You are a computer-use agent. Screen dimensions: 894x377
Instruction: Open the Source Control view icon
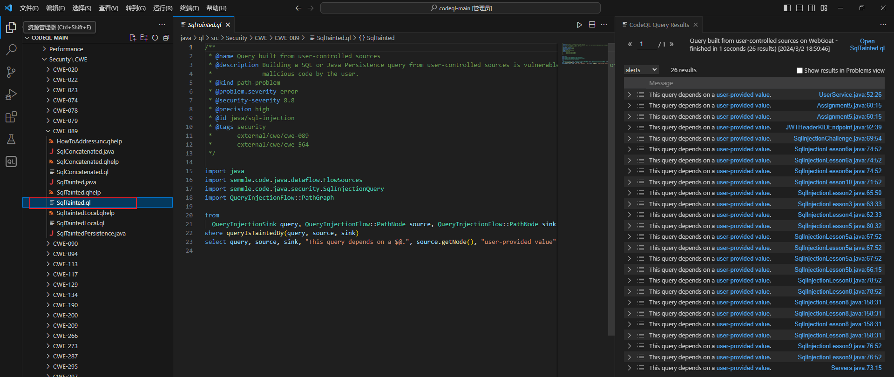coord(11,72)
